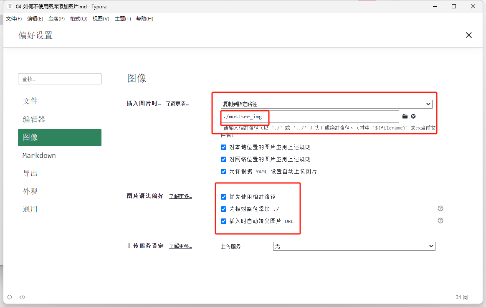The width and height of the screenshot is (486, 307).
Task: Click 了解更多 link beside 插入图片时
Action: point(177,104)
